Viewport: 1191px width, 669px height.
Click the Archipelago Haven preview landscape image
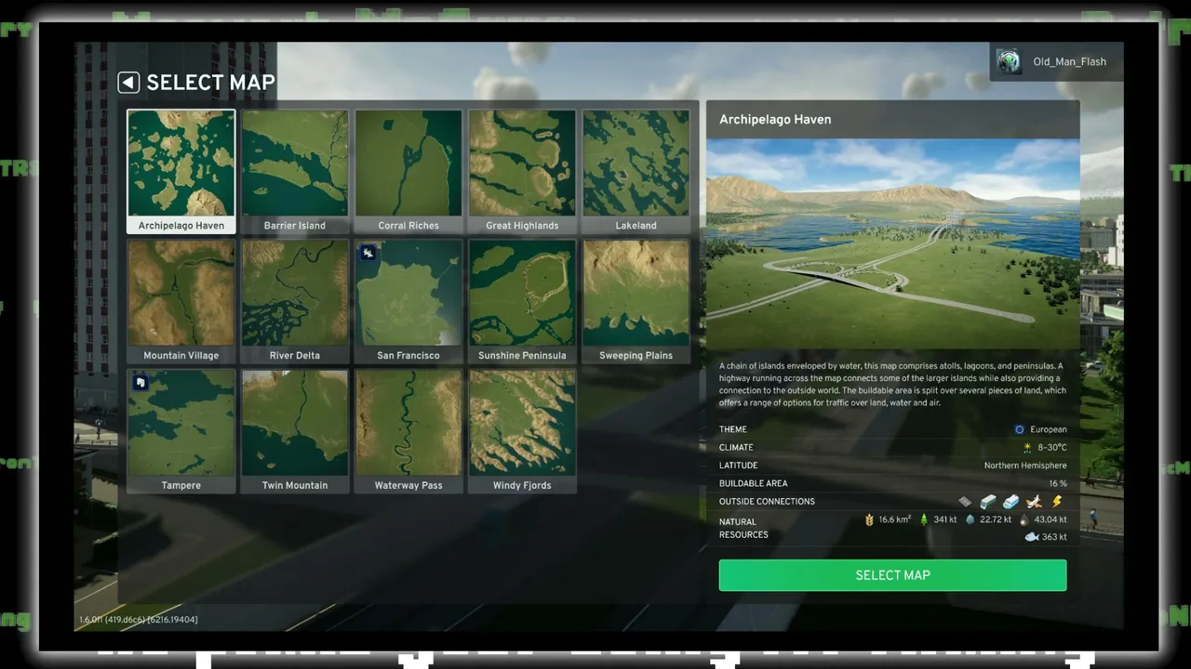[x=892, y=243]
